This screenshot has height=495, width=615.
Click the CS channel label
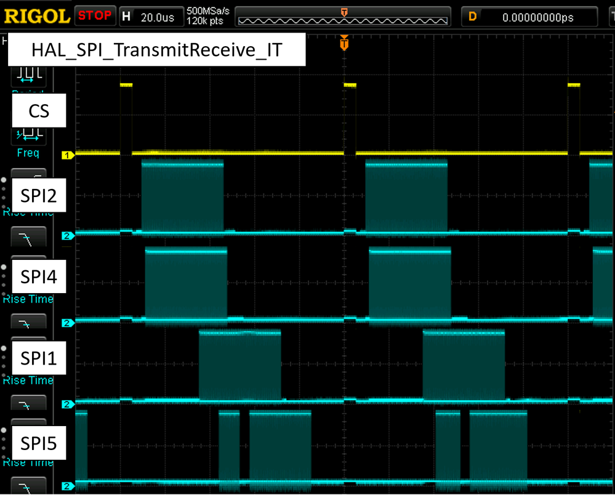pos(39,111)
